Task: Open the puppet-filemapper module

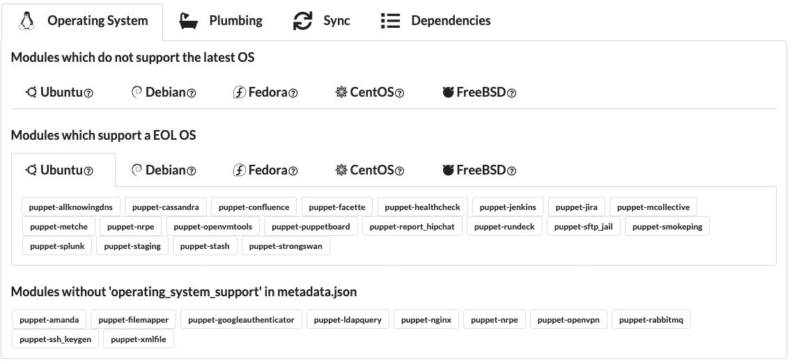Action: pyautogui.click(x=133, y=320)
